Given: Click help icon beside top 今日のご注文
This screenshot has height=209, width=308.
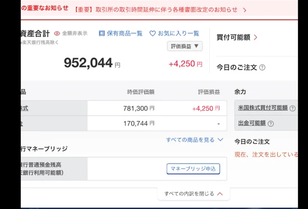Looking at the screenshot, I should pos(262,67).
